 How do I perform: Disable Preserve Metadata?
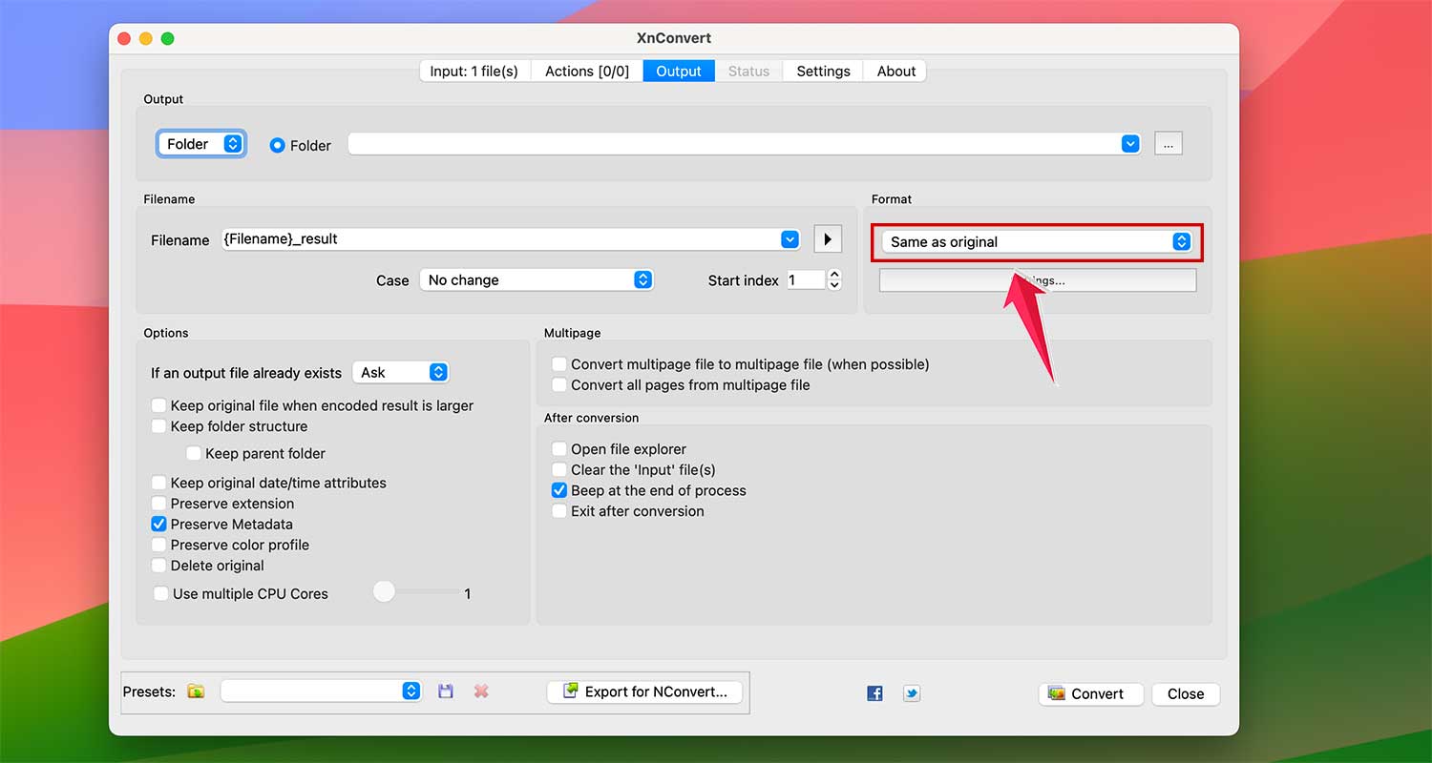(x=158, y=524)
